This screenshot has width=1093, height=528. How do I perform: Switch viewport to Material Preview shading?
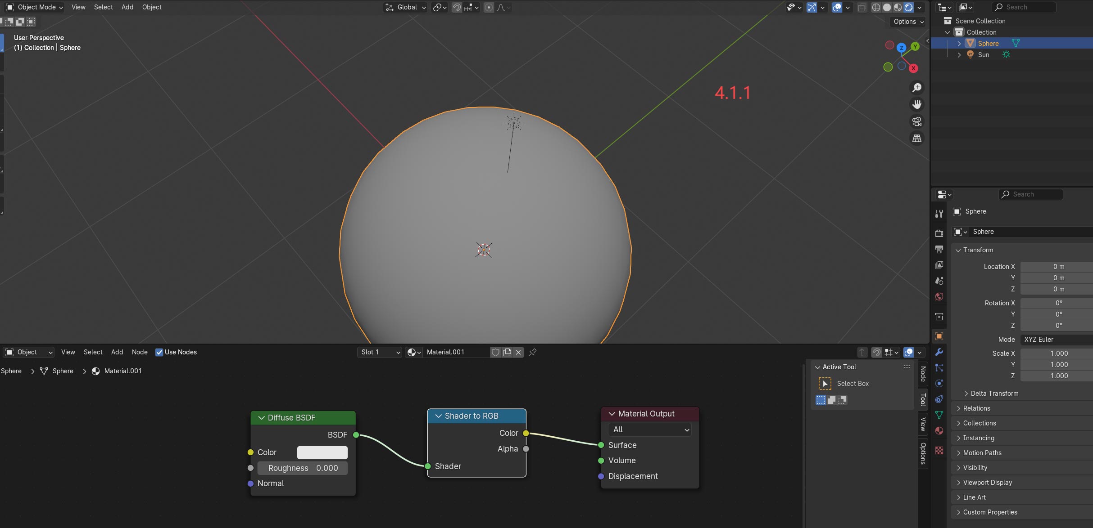[x=898, y=7]
